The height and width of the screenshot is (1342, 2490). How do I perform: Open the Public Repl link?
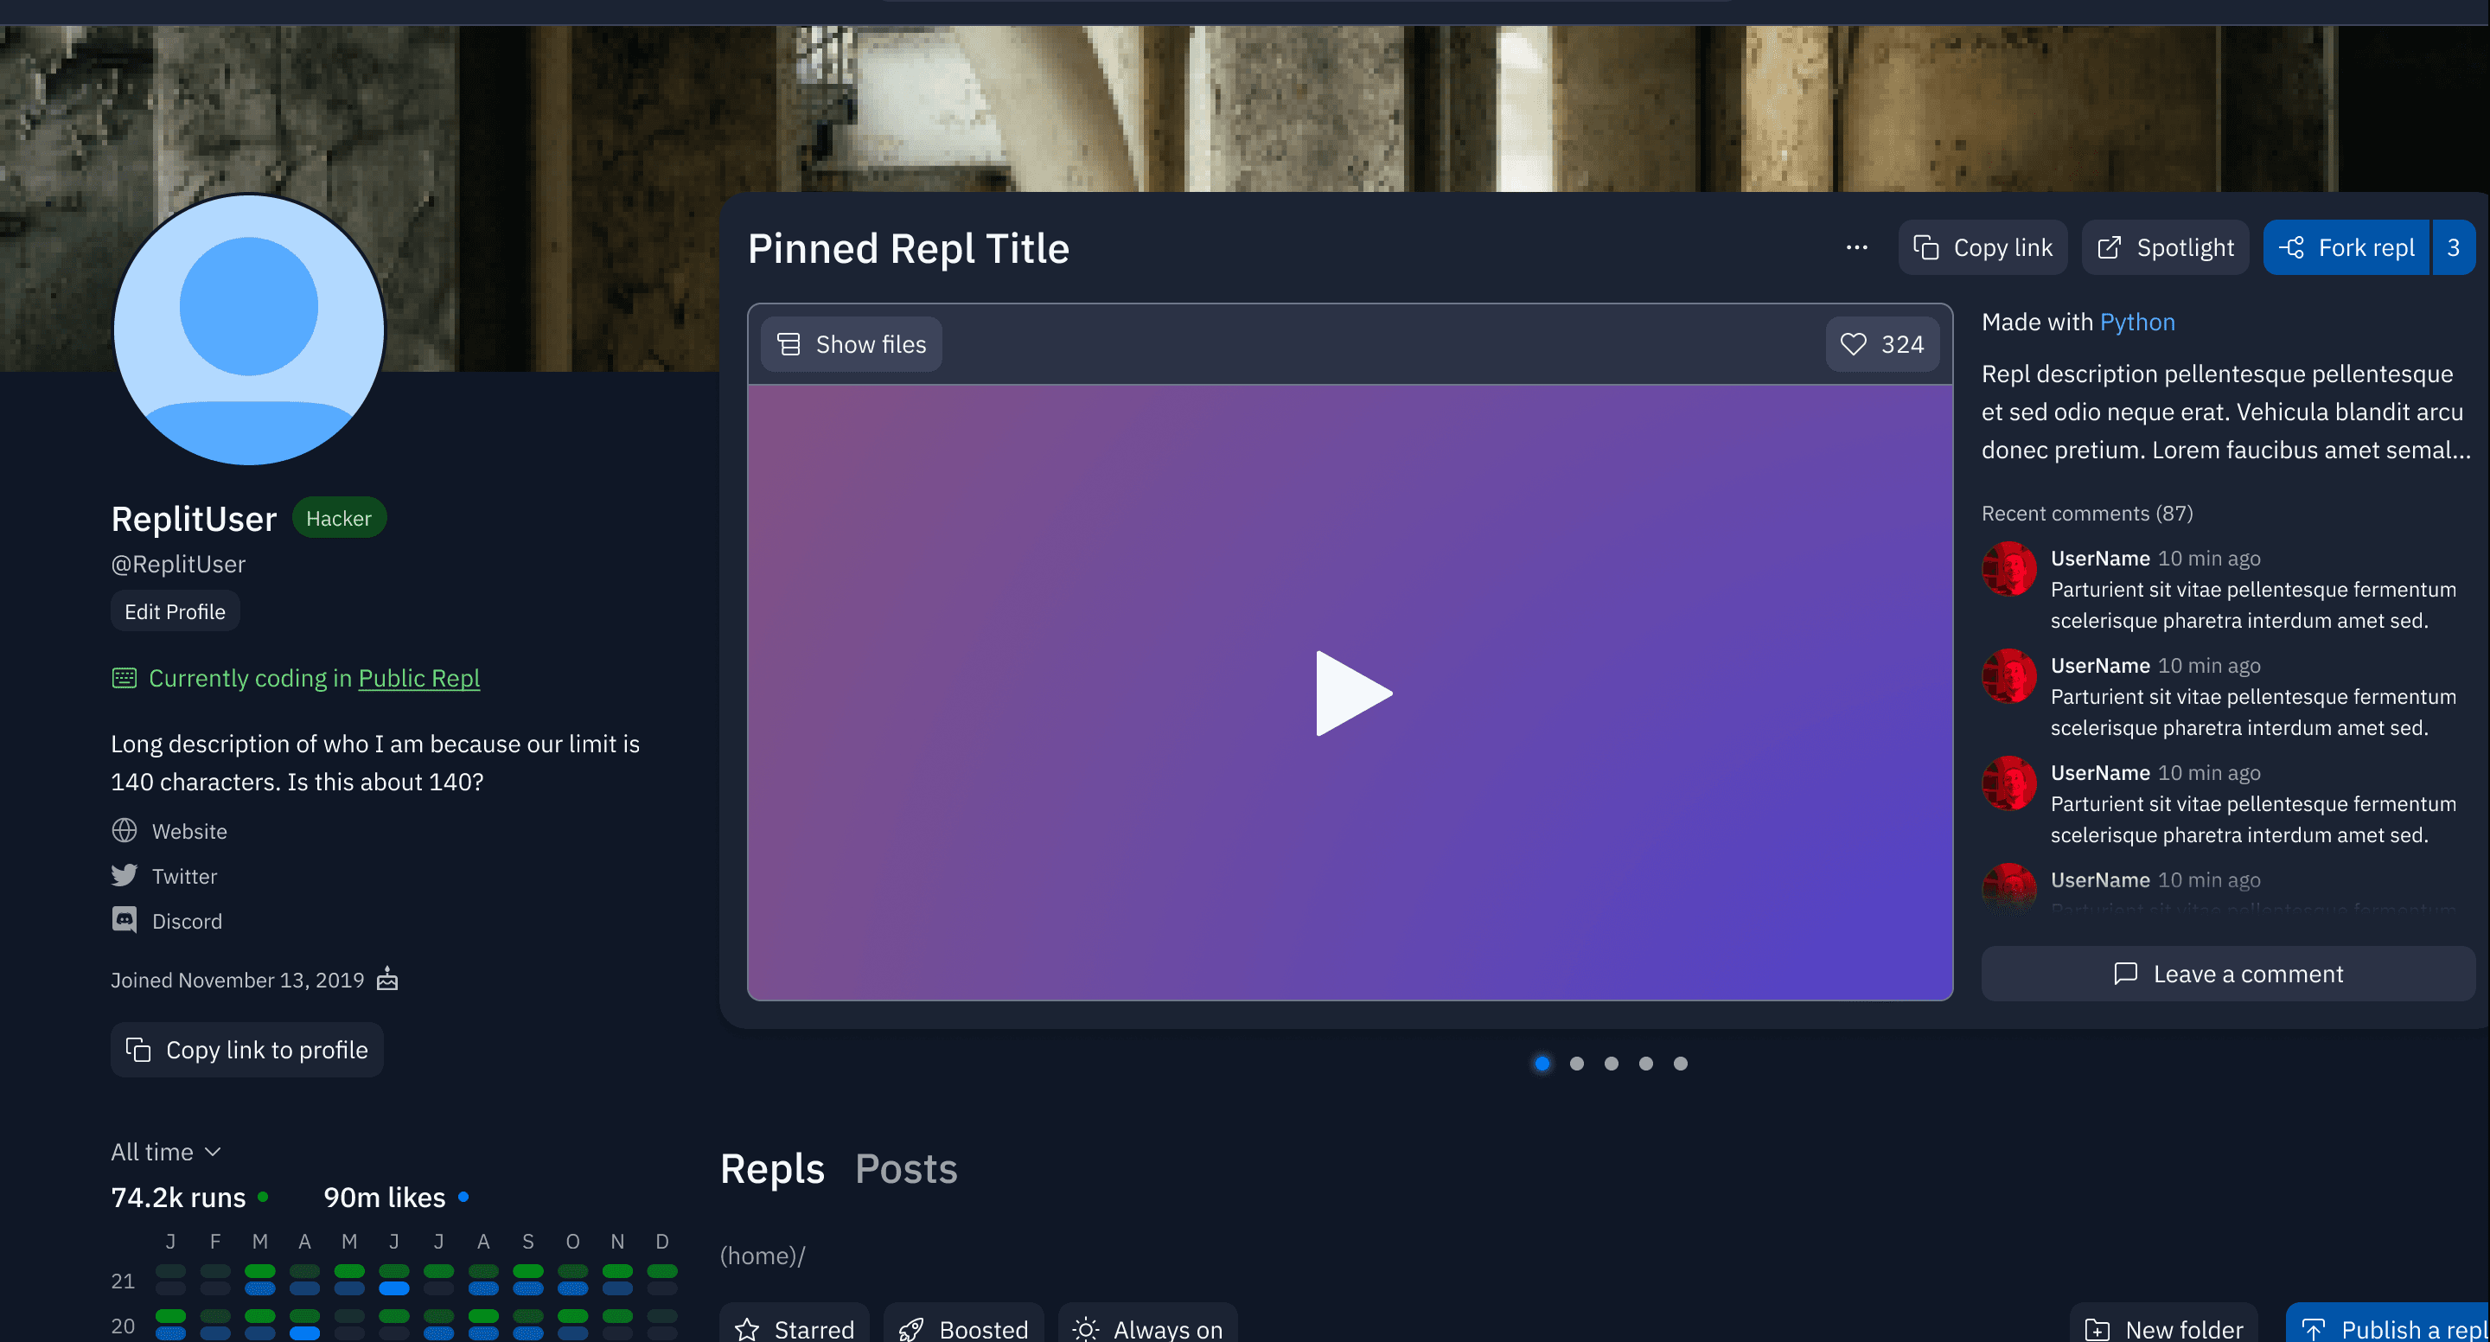pyautogui.click(x=418, y=678)
